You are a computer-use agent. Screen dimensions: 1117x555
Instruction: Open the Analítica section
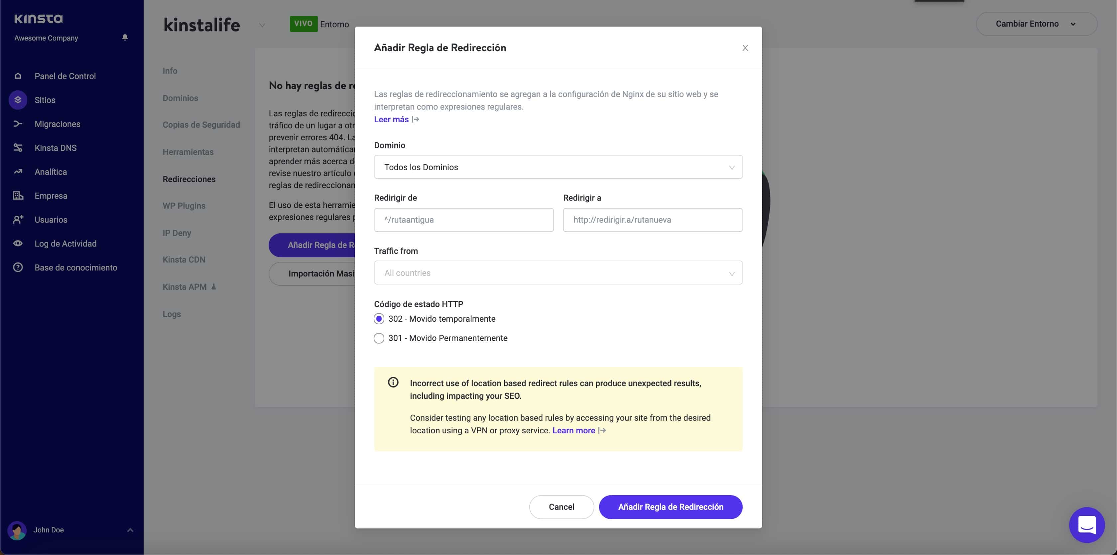(51, 172)
